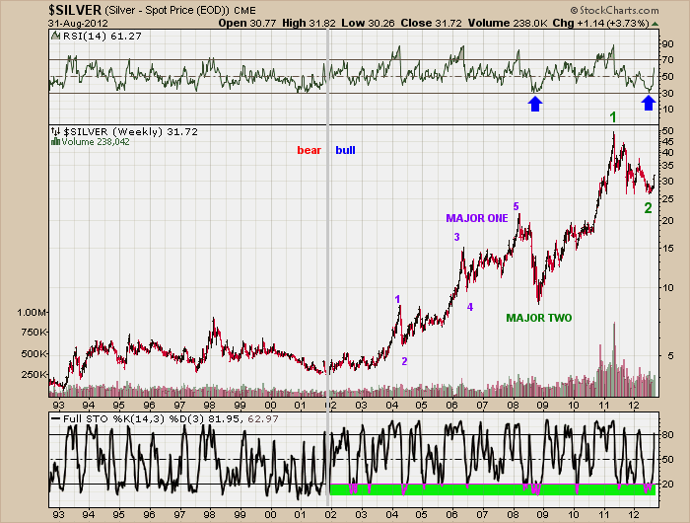This screenshot has width=690, height=523.
Task: Click the RSI(14) 61.27 label
Action: coord(103,37)
